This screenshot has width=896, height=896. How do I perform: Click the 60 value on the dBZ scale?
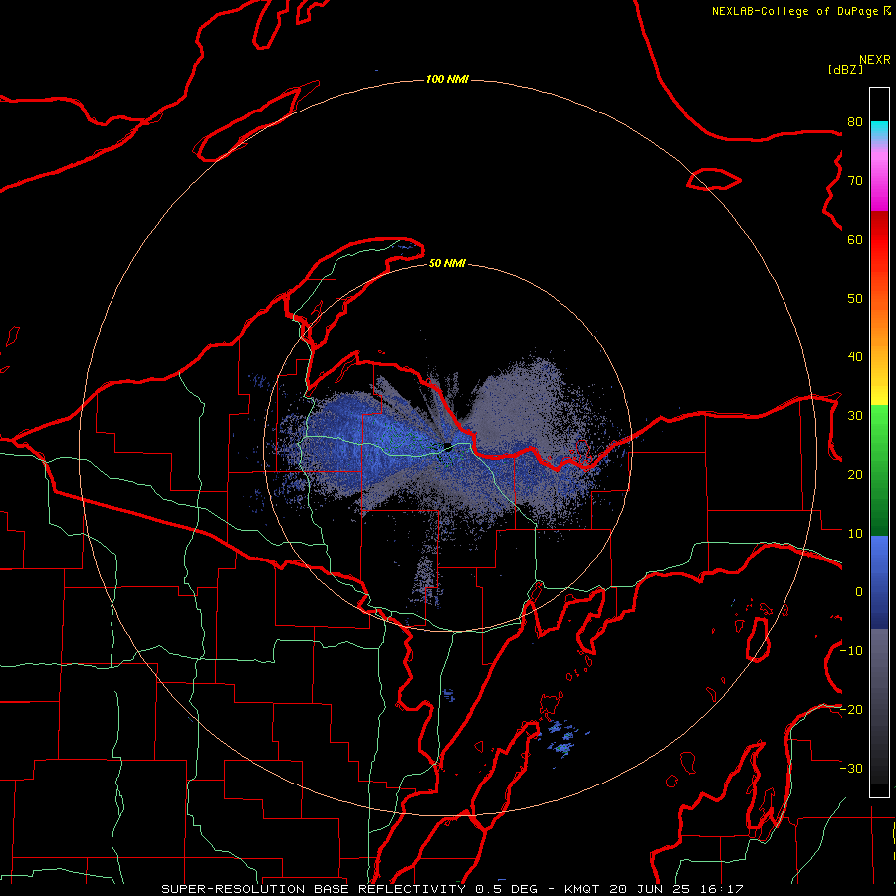pyautogui.click(x=855, y=240)
